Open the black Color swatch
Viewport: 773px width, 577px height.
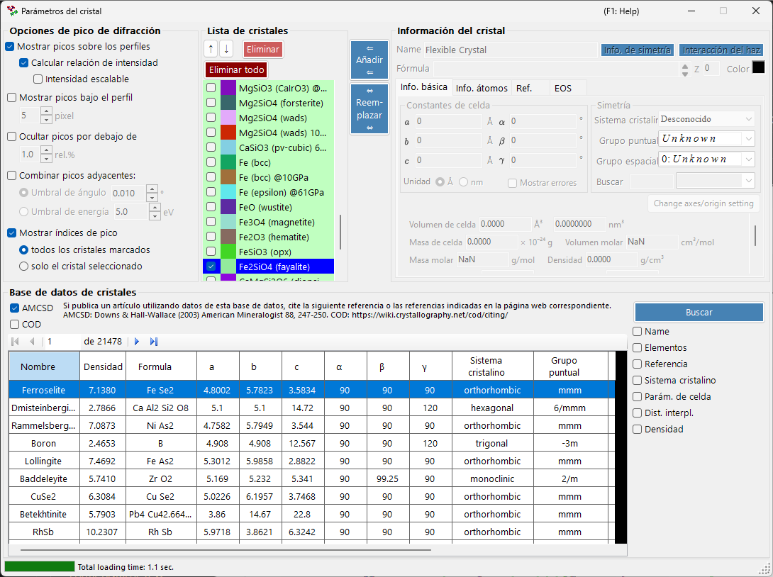pos(758,67)
